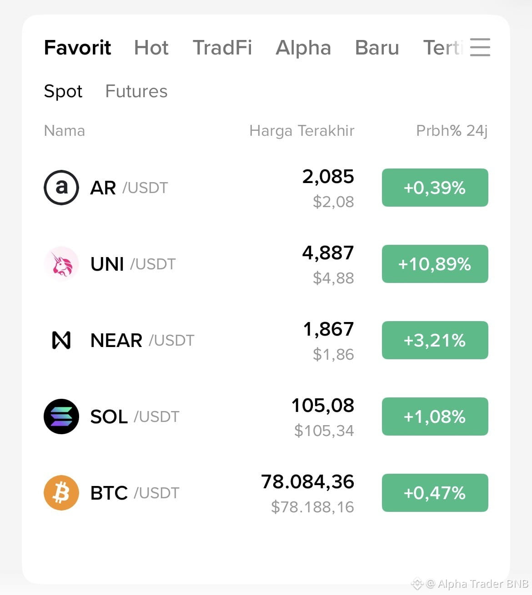Viewport: 532px width, 595px height.
Task: Toggle UNI change badge +10,89%
Action: [435, 264]
